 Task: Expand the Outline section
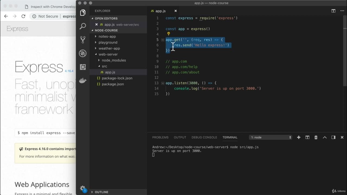click(x=92, y=192)
